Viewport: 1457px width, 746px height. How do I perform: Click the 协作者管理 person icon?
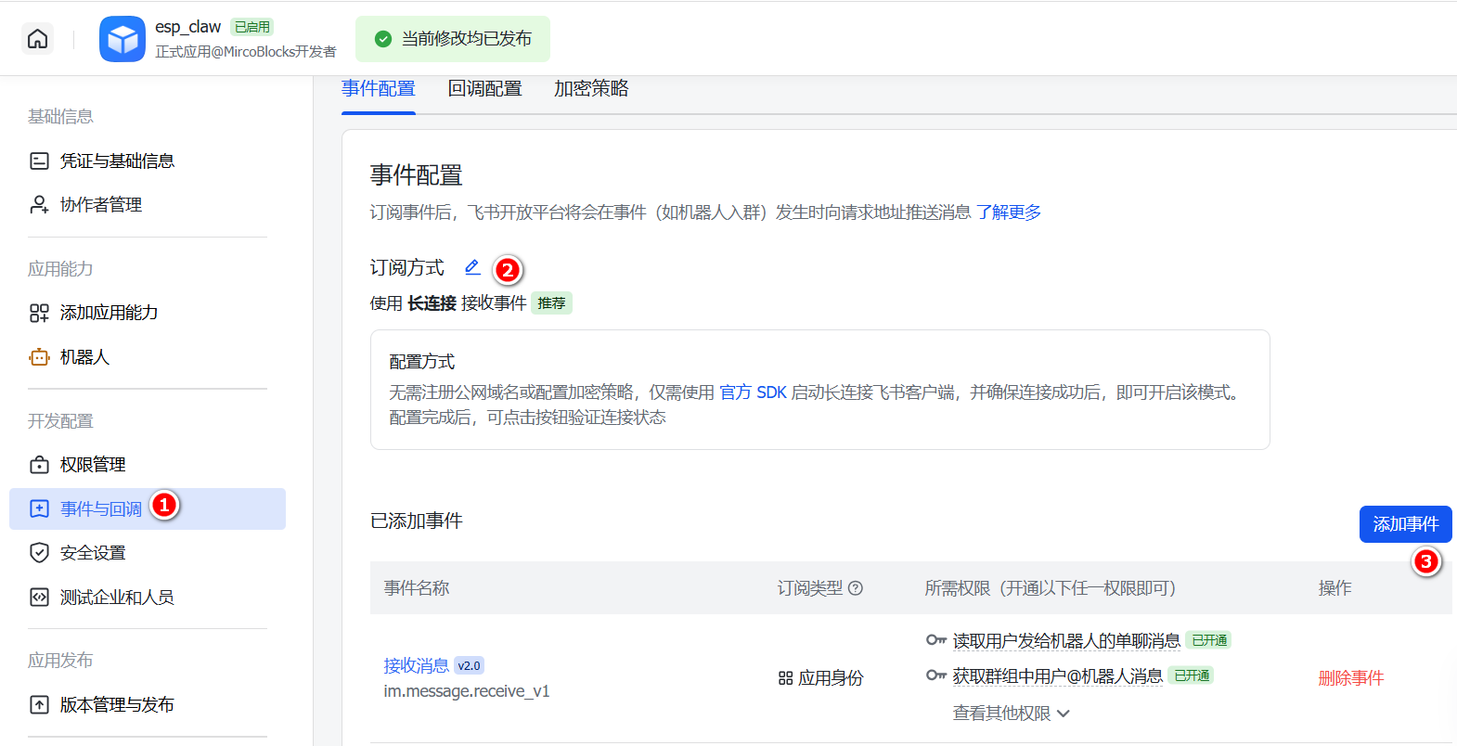(39, 204)
